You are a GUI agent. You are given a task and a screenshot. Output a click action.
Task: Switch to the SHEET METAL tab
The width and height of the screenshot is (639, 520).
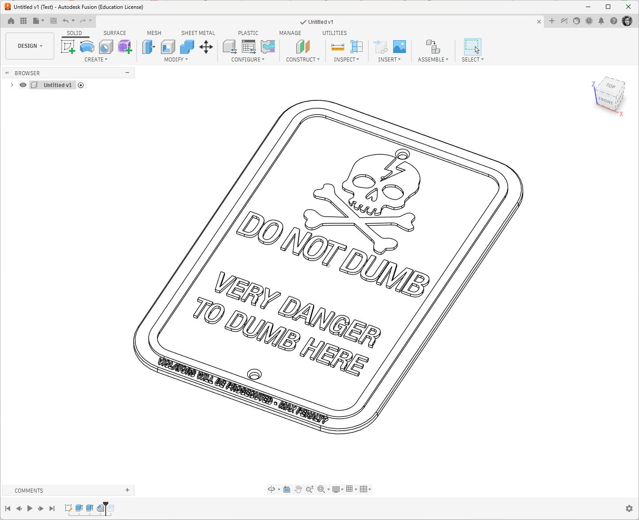[x=198, y=33]
